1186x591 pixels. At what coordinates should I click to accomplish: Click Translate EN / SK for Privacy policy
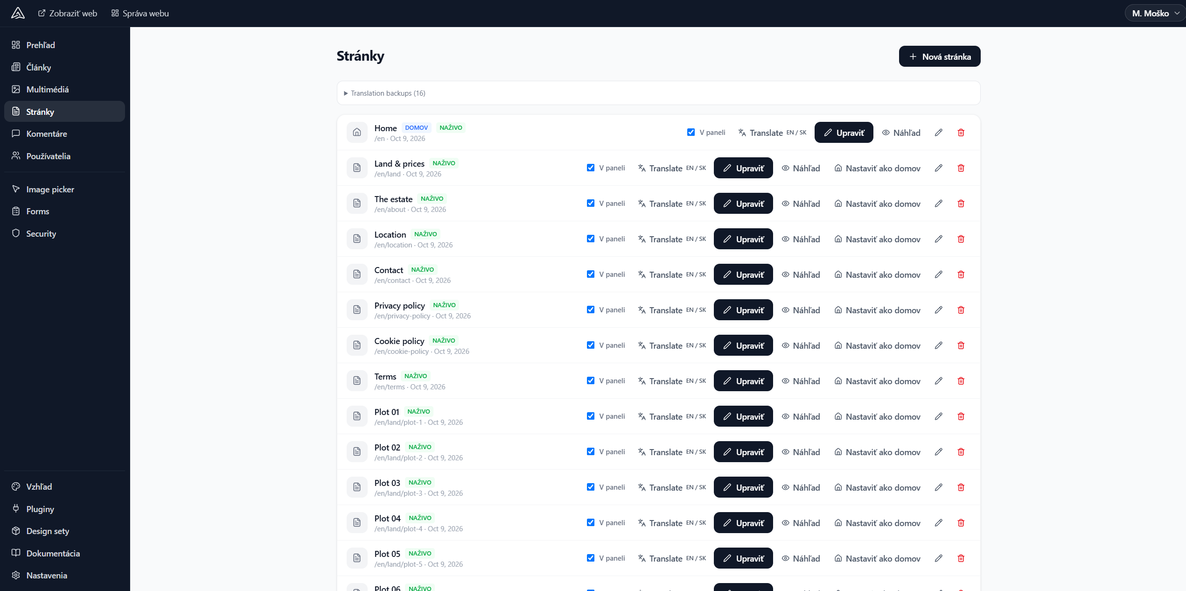click(x=672, y=310)
